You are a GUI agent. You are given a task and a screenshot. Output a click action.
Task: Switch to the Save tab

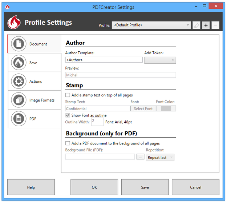click(x=35, y=63)
